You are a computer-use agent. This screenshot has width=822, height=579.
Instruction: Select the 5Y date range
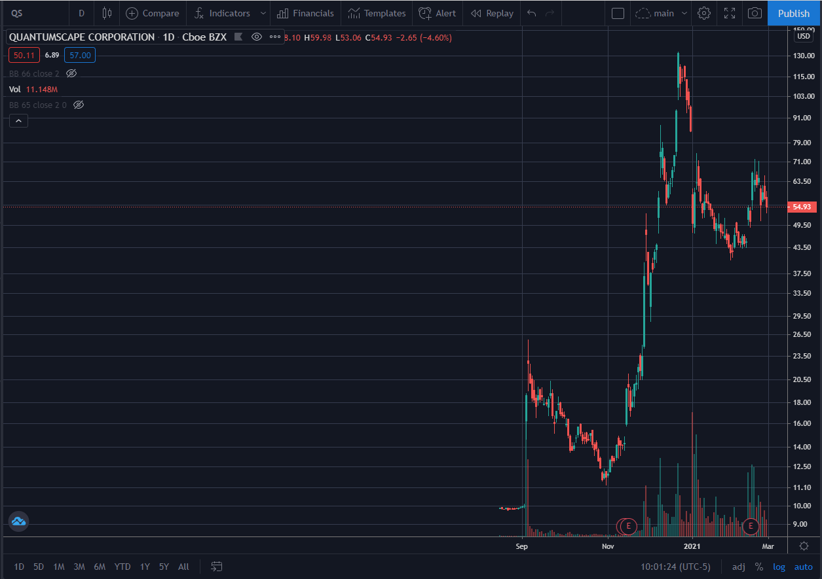[164, 567]
